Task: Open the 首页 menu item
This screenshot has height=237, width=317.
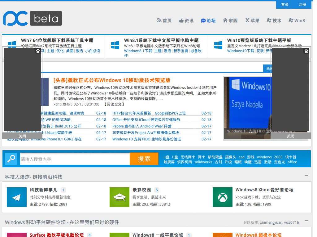Action: coord(164,20)
